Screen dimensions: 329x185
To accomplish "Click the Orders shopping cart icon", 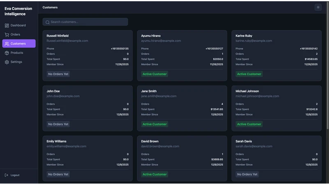I will click(x=7, y=35).
